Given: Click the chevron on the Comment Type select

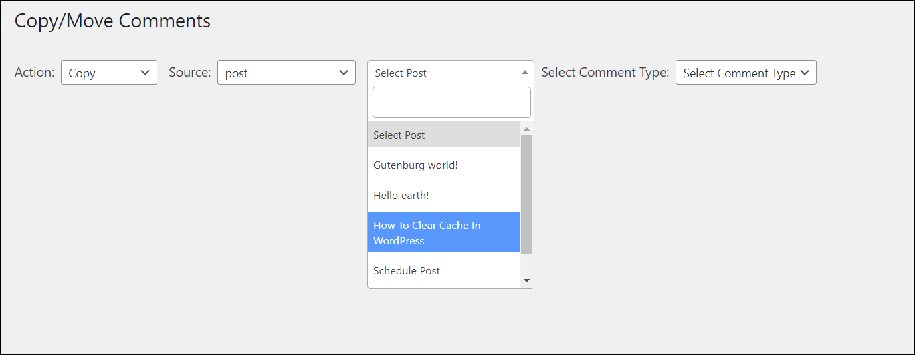Looking at the screenshot, I should coord(805,73).
